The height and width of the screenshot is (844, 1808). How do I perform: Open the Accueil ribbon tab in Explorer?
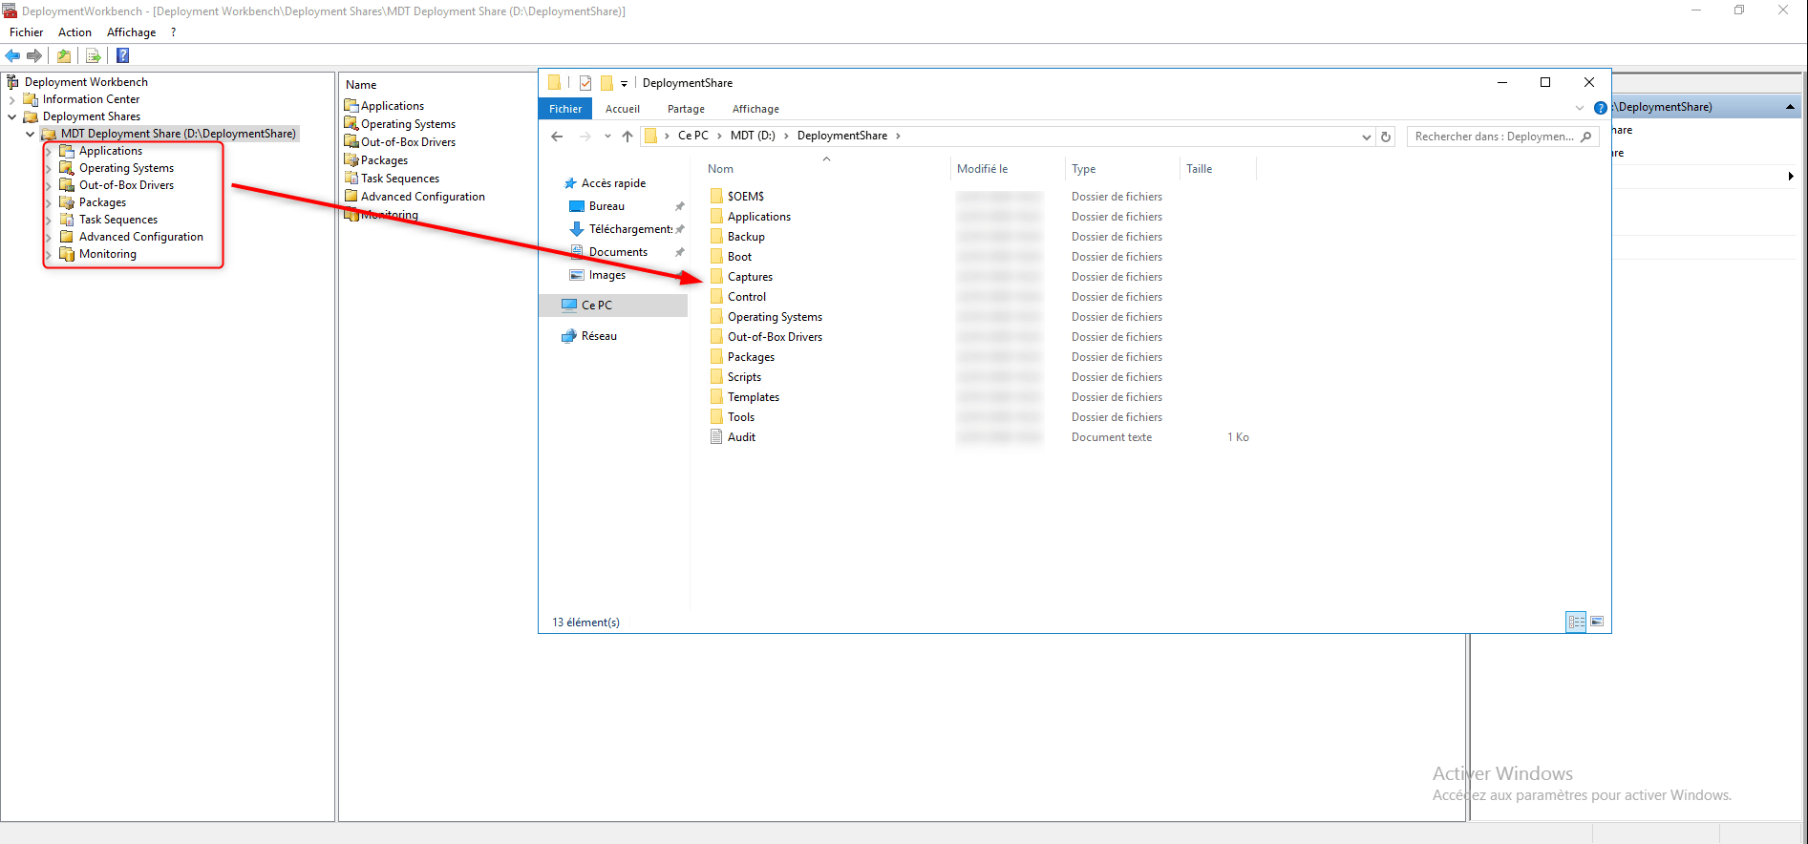[x=623, y=109]
